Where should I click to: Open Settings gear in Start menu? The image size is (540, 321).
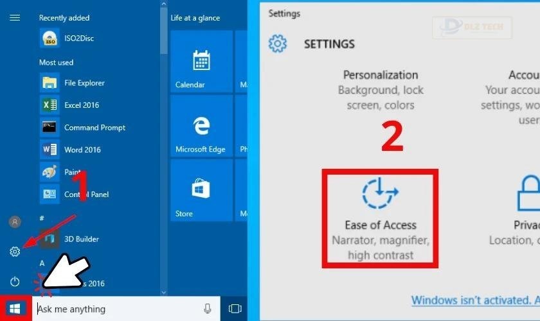coord(15,252)
